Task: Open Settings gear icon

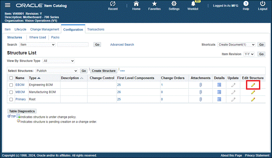Action: click(174, 4)
